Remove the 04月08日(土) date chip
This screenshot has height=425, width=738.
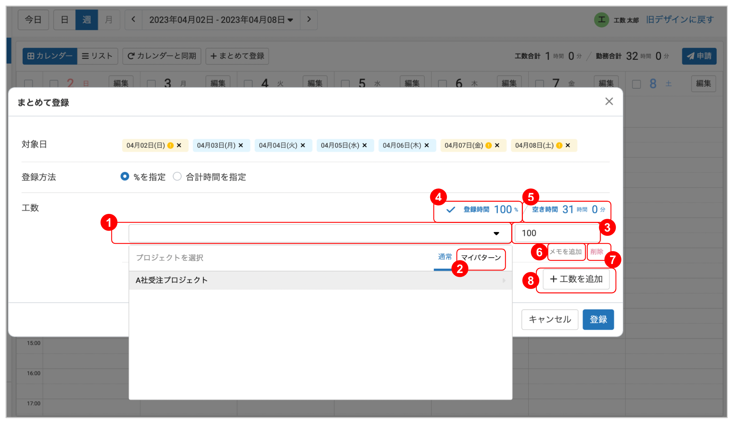point(568,145)
